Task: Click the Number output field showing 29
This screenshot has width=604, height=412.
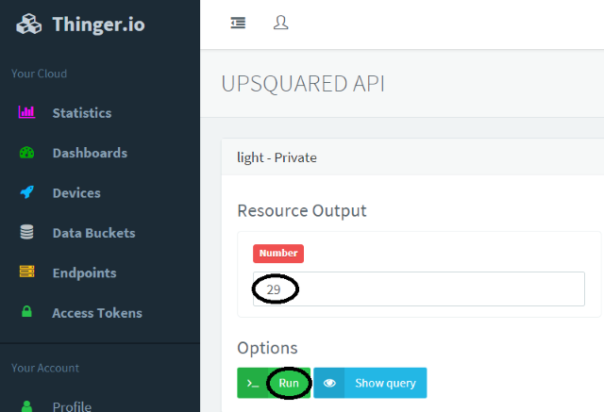Action: coord(419,288)
